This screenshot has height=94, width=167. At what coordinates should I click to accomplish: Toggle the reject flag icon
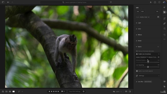[x=64, y=91]
